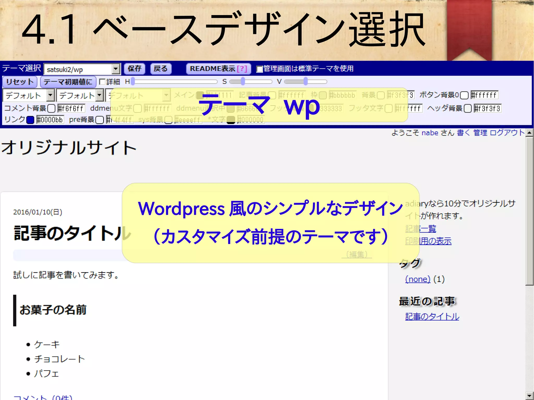
Task: Edit the ヘッダ背景 #f3f3f3 field
Action: [488, 108]
